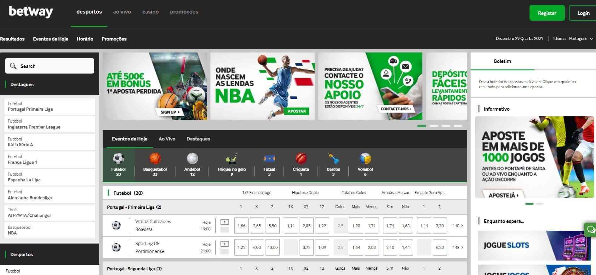Click SIGN UP on 500€ bonus banner
The image size is (596, 275).
(x=169, y=112)
